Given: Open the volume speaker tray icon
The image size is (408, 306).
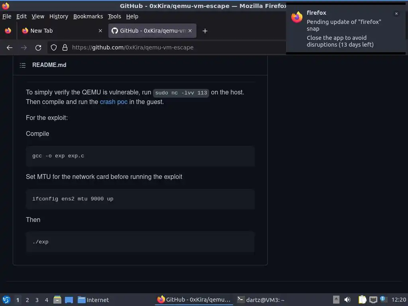Looking at the screenshot, I should click(x=347, y=300).
